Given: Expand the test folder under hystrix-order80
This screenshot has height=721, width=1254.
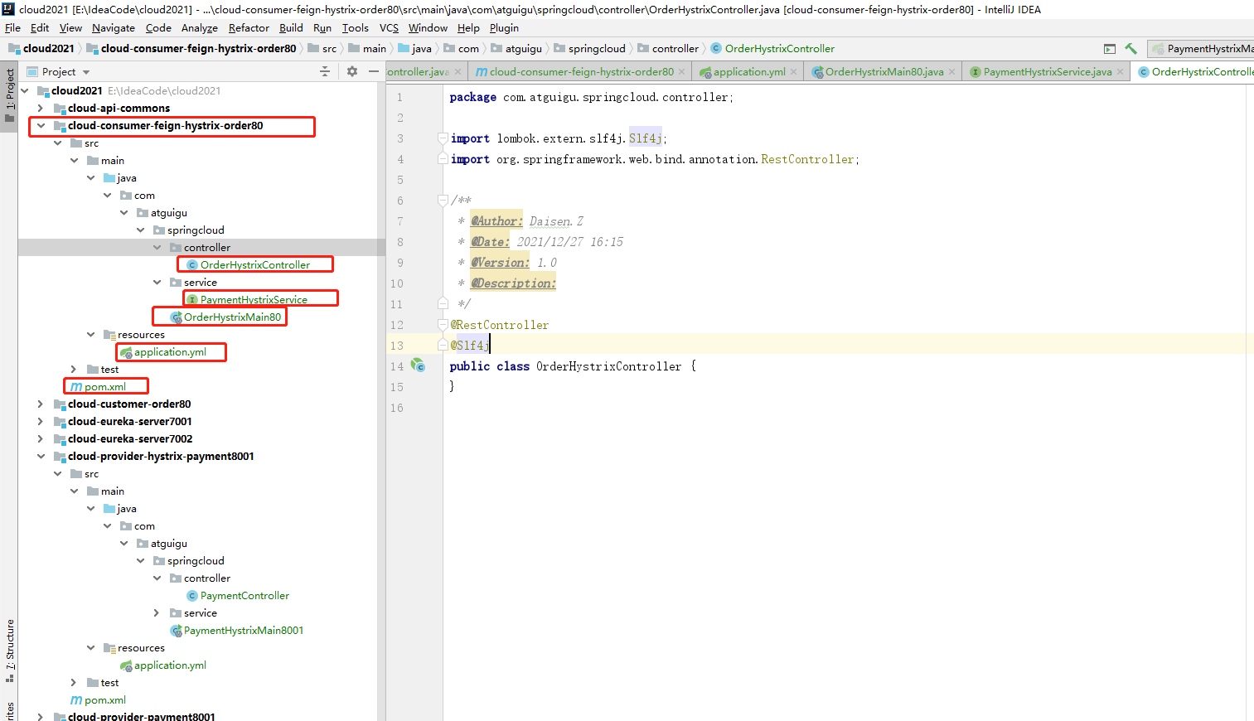Looking at the screenshot, I should [x=74, y=370].
